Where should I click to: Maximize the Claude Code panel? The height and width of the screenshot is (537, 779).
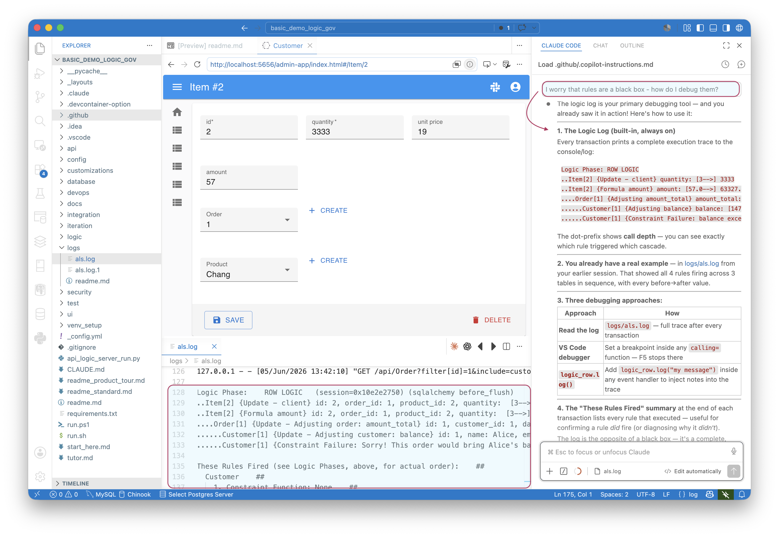pyautogui.click(x=726, y=45)
